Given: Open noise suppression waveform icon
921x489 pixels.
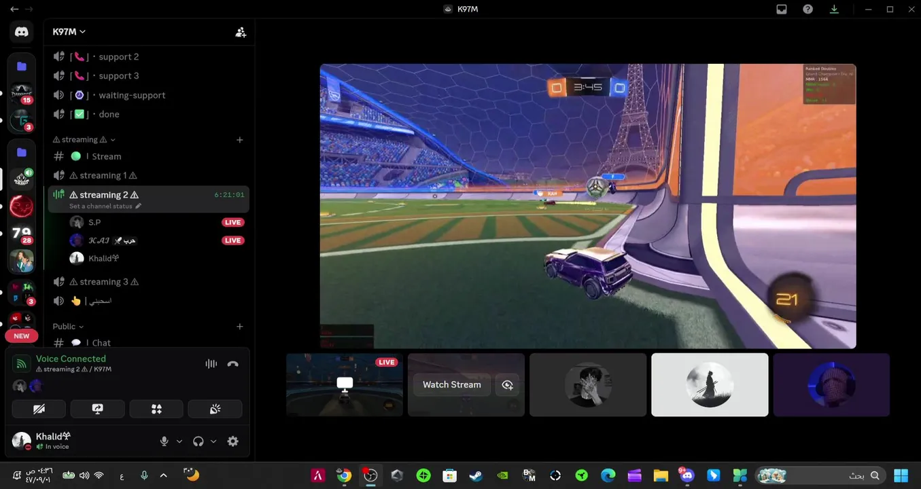Looking at the screenshot, I should (211, 364).
